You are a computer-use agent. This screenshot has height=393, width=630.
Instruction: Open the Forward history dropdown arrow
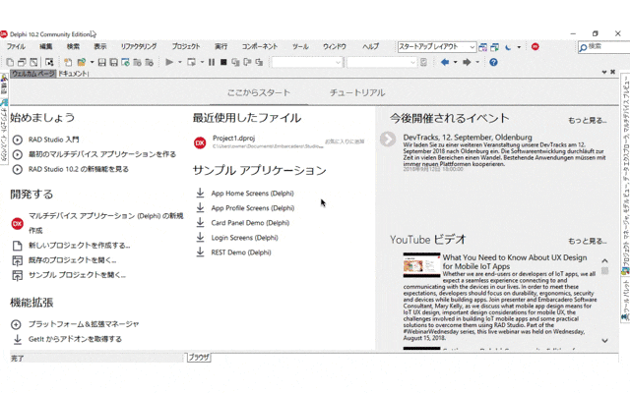[x=477, y=62]
